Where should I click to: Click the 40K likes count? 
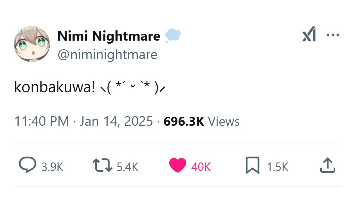pyautogui.click(x=201, y=167)
